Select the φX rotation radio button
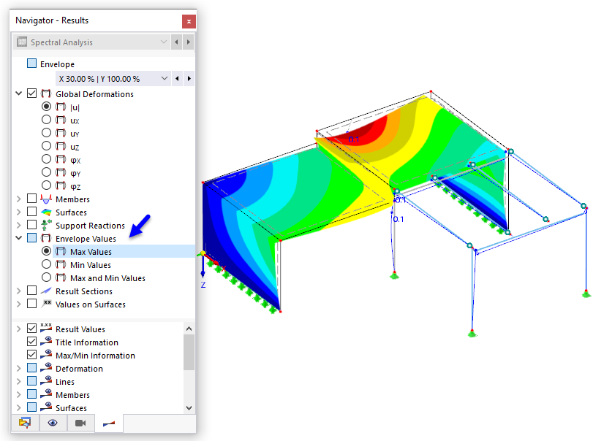This screenshot has height=441, width=593. 46,159
